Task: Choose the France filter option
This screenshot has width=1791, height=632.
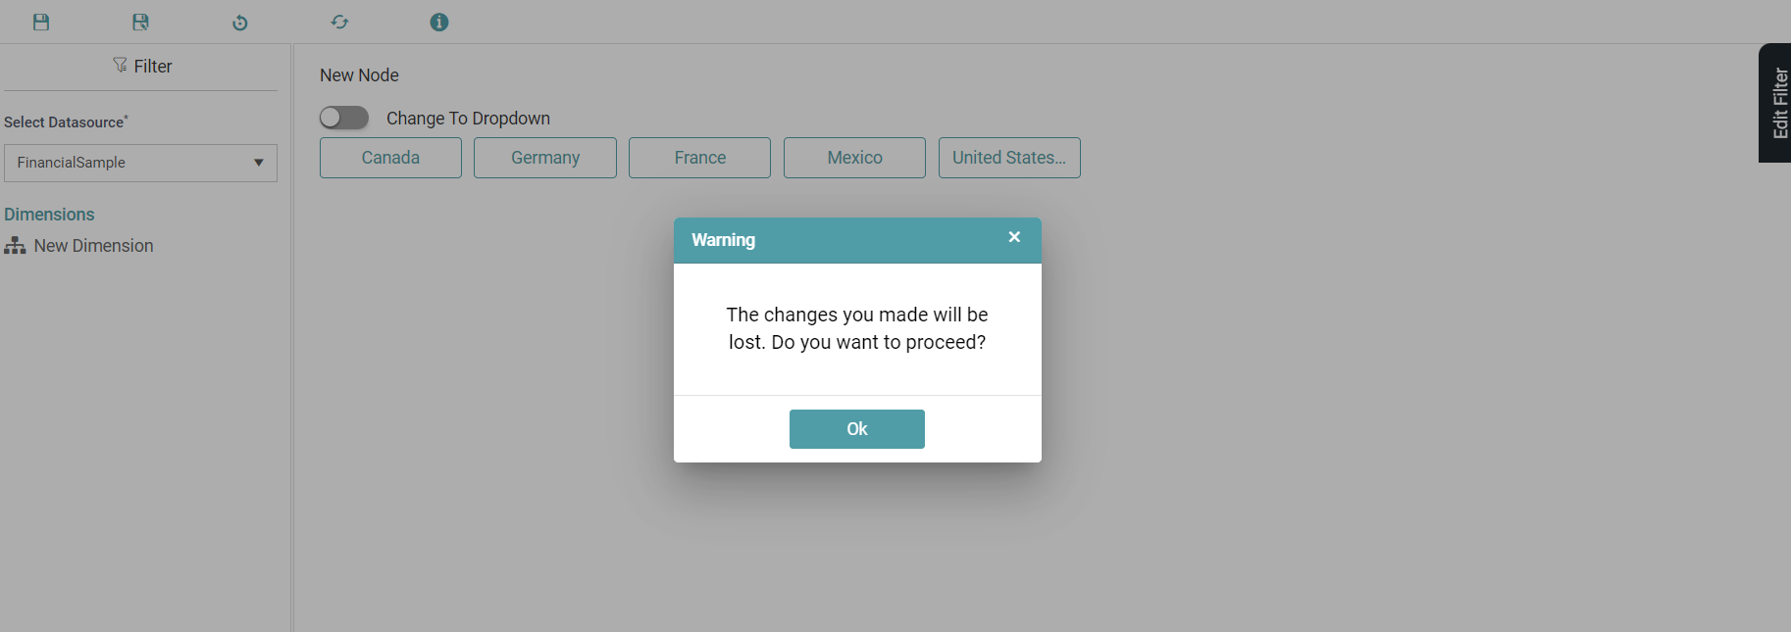Action: (x=699, y=158)
